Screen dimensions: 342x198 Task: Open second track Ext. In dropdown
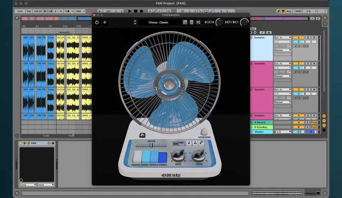point(282,63)
